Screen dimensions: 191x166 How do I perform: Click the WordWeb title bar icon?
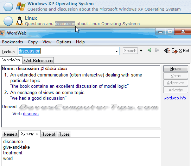click(2, 33)
